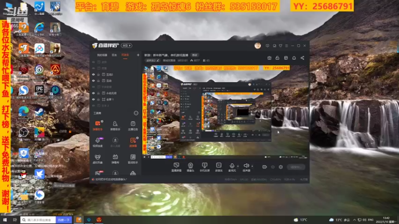The width and height of the screenshot is (399, 224).
Task: Open the filter funnel icon in title bar
Action: pos(280,46)
